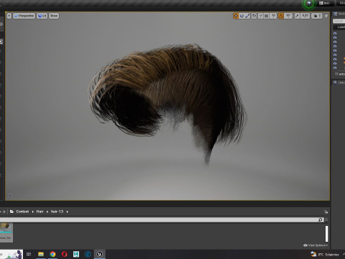Image resolution: width=345 pixels, height=259 pixels.
Task: Click the World Outliner search field
Action: (x=339, y=21)
